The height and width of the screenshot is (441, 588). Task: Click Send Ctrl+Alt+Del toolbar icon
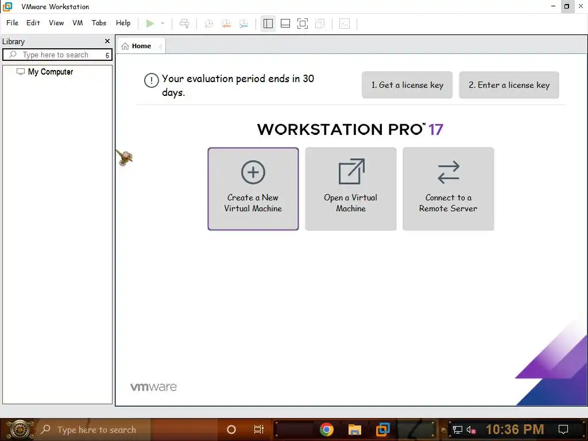[x=184, y=24]
